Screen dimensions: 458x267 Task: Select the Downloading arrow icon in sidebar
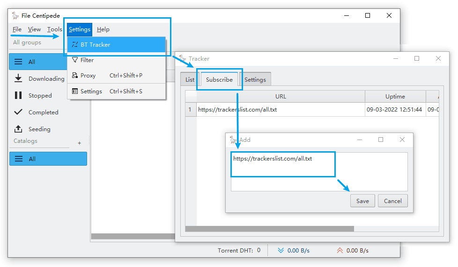click(18, 78)
